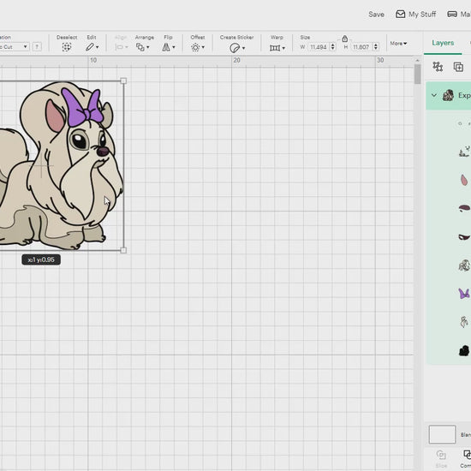Click the Make button icon

452,14
